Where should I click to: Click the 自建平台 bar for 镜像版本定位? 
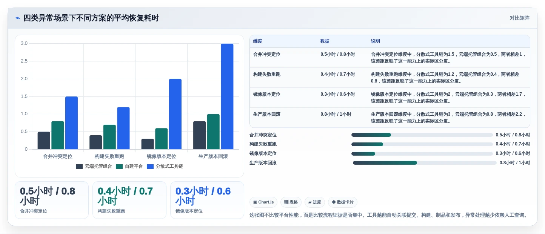point(162,139)
